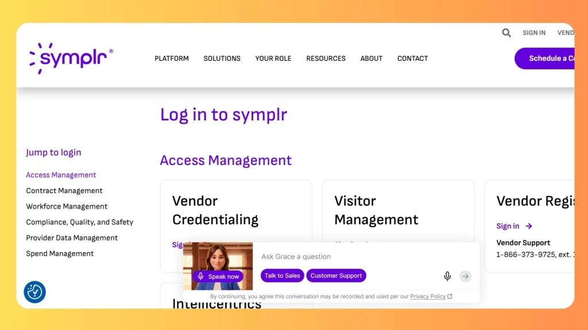Image resolution: width=588 pixels, height=330 pixels.
Task: Click the 1-866-373-9725 phone number
Action: 526,255
